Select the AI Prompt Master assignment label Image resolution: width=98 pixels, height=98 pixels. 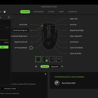pyautogui.click(x=21, y=48)
